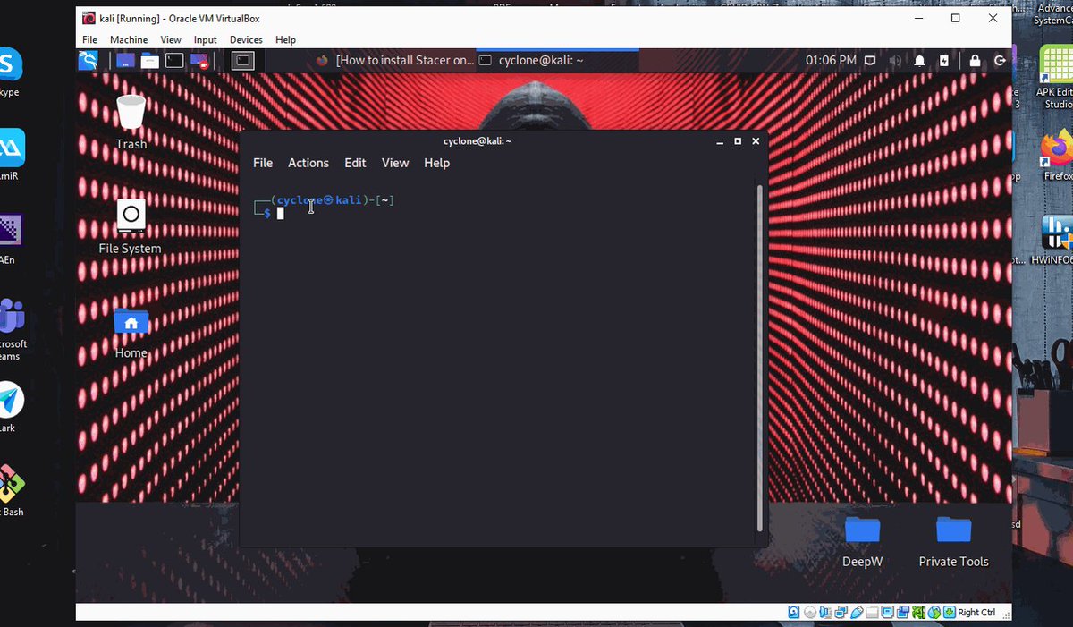Screen dimensions: 1073x627
Task: Open the terminal File menu
Action: [263, 163]
